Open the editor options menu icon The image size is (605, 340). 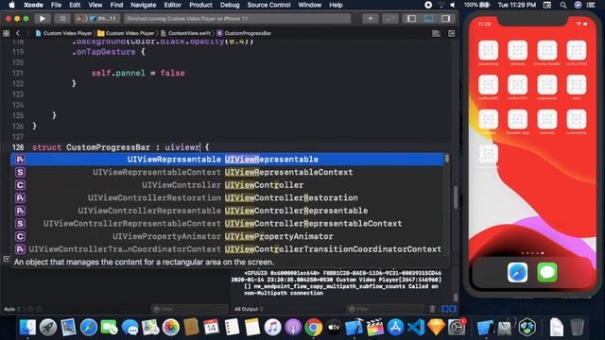(437, 34)
